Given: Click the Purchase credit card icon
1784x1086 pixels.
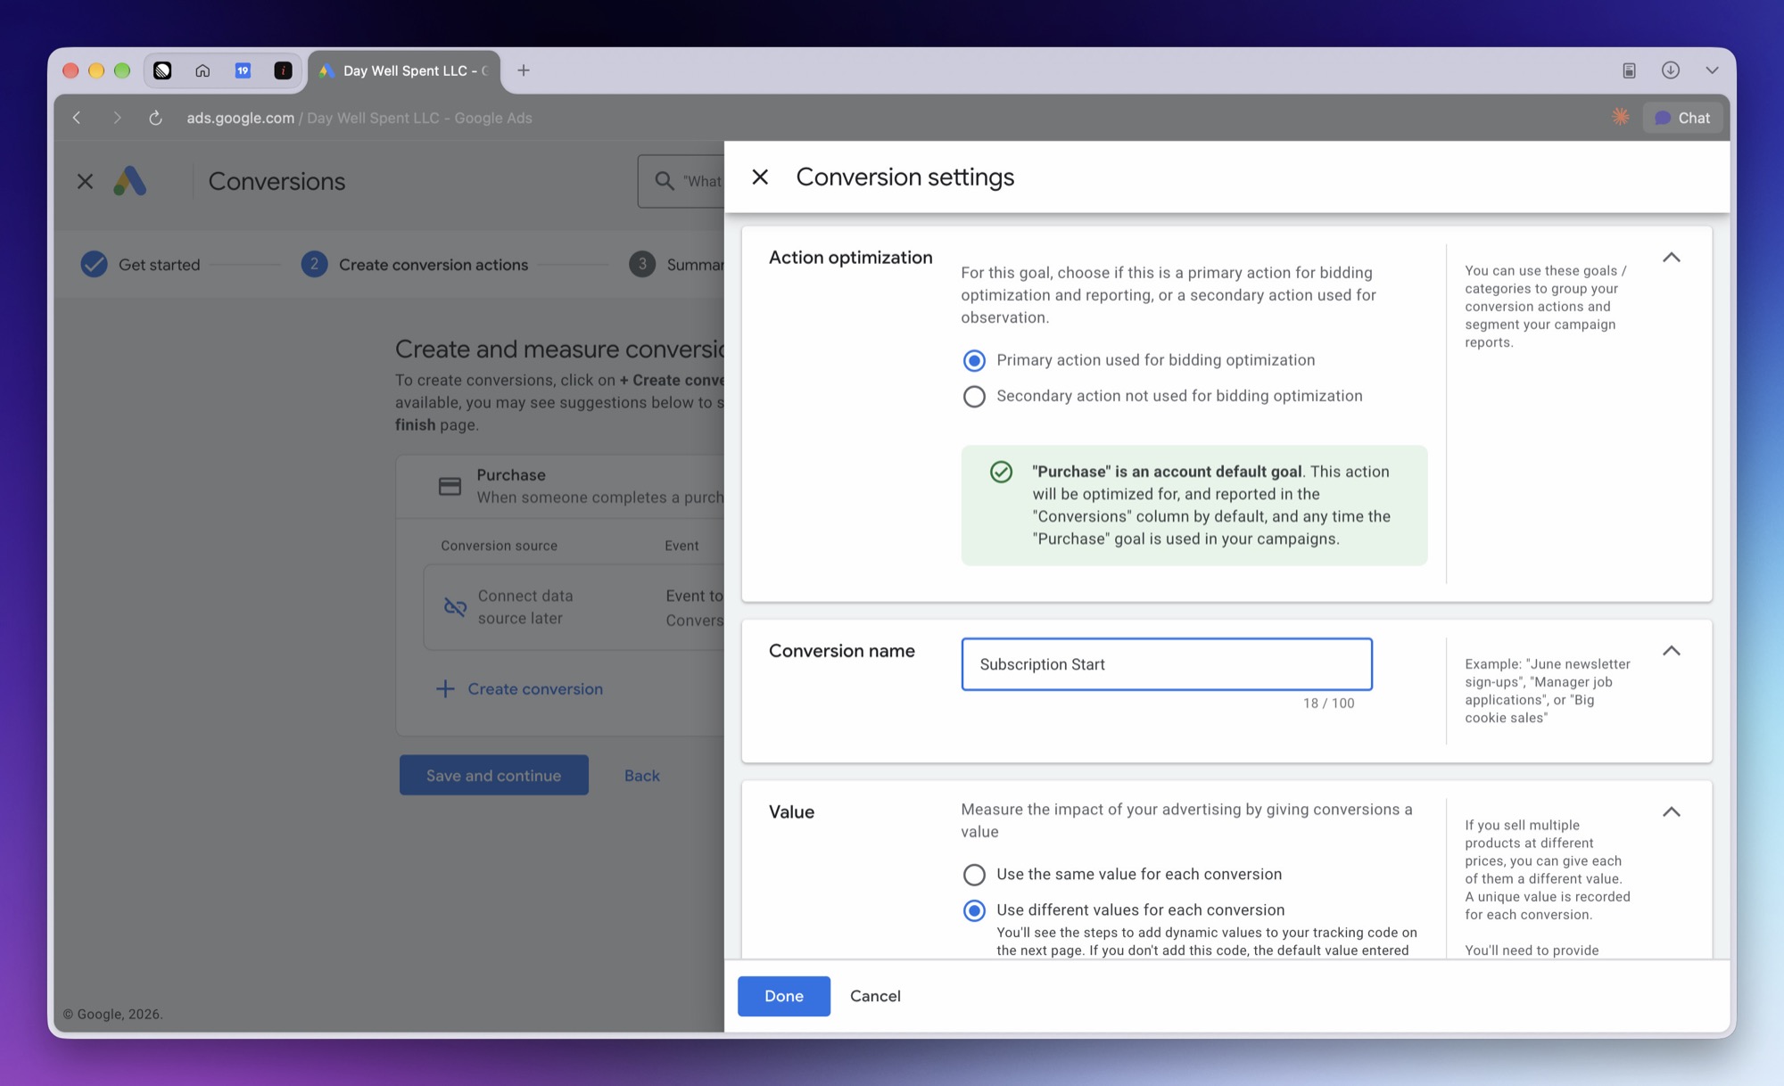Looking at the screenshot, I should point(450,486).
